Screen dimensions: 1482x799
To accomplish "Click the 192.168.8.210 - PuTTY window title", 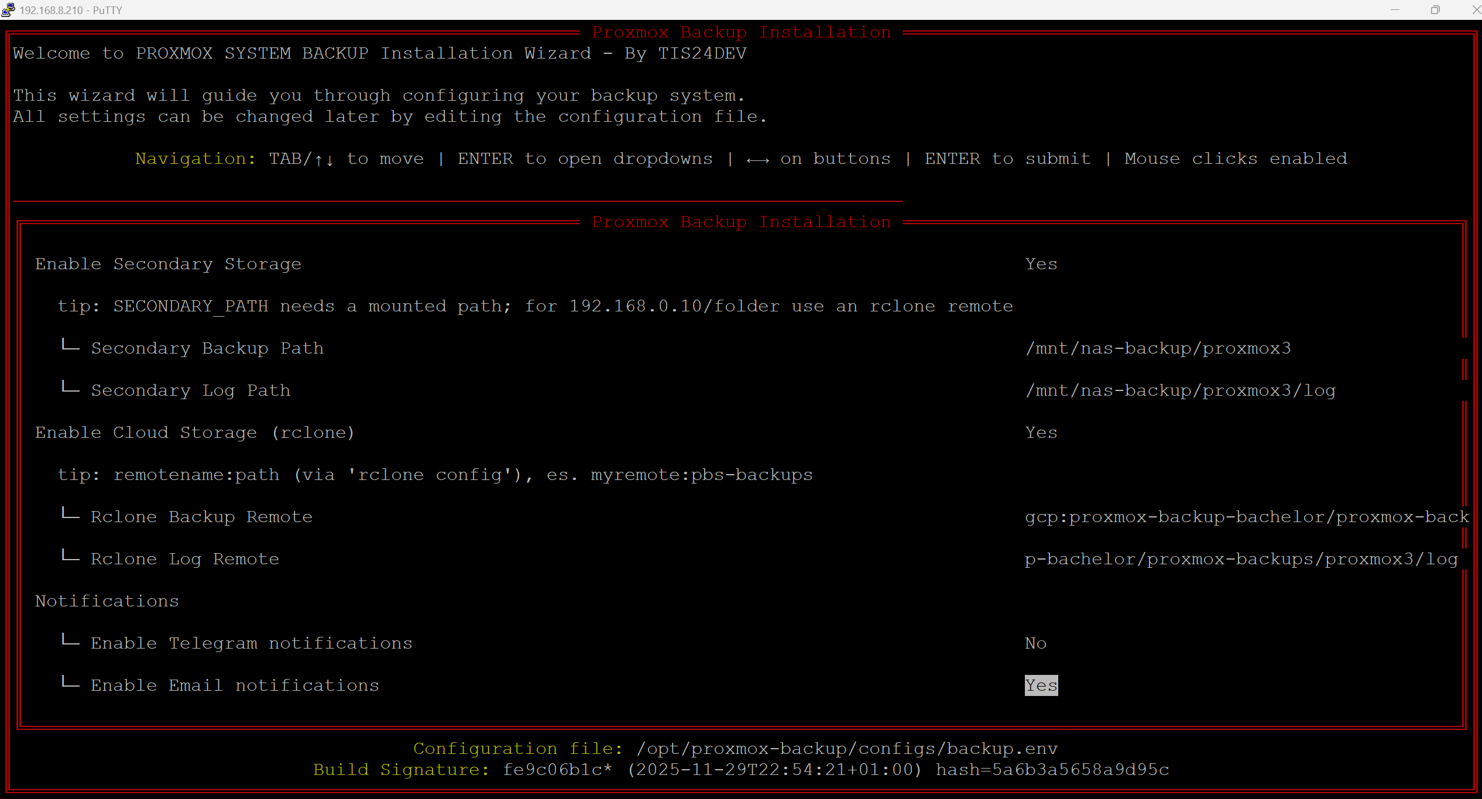I will [x=71, y=10].
